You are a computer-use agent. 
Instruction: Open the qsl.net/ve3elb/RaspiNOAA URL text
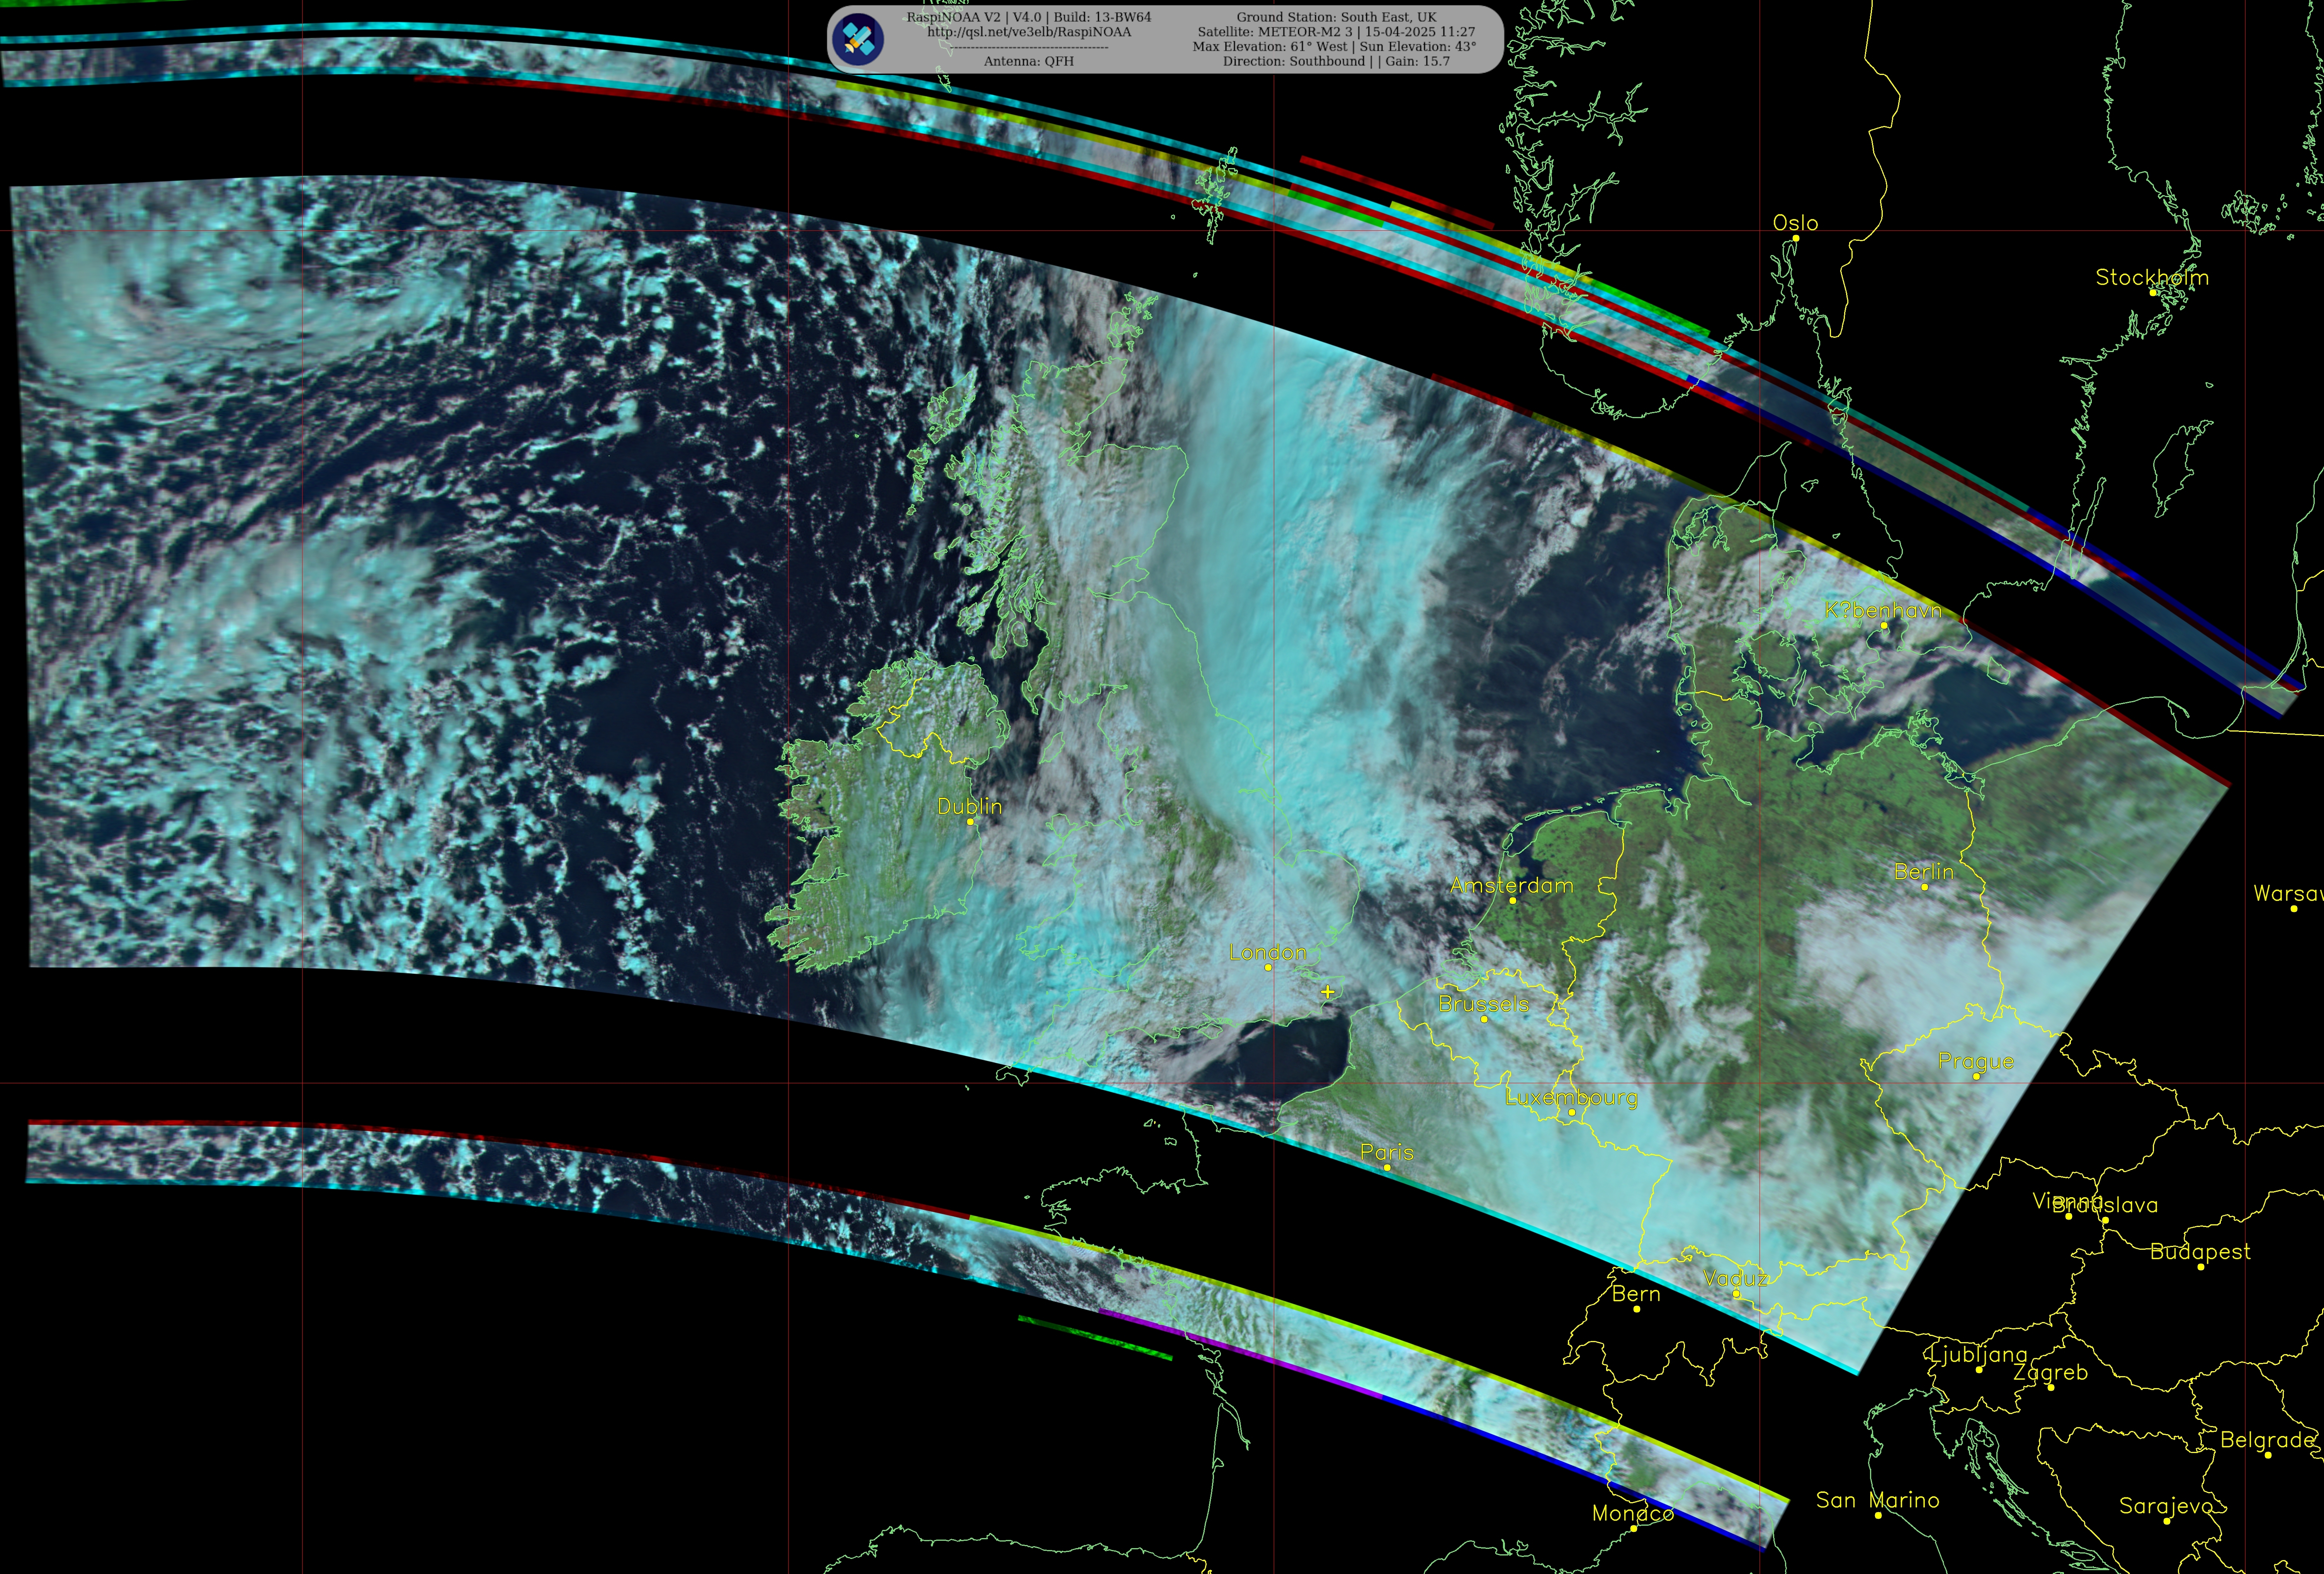point(1029,32)
